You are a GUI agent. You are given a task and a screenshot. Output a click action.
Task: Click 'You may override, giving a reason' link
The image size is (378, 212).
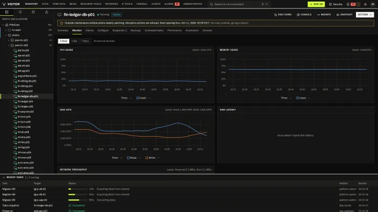[x=229, y=23]
